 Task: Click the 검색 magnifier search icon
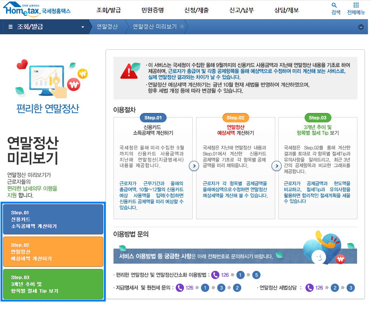tap(334, 5)
